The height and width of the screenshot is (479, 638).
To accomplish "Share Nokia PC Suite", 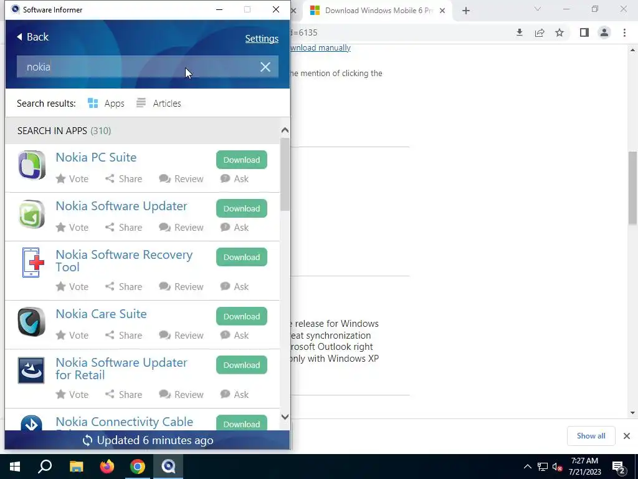I will click(x=124, y=179).
